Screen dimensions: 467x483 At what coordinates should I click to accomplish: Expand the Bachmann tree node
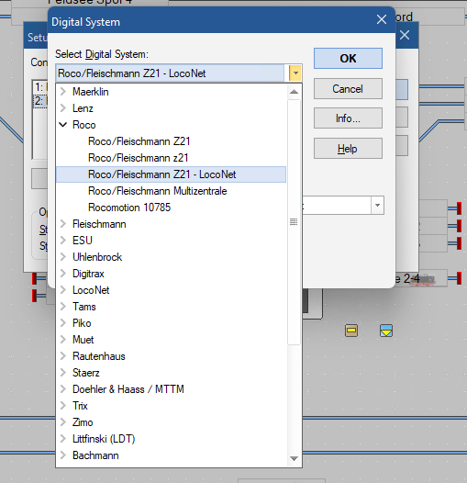tap(63, 455)
